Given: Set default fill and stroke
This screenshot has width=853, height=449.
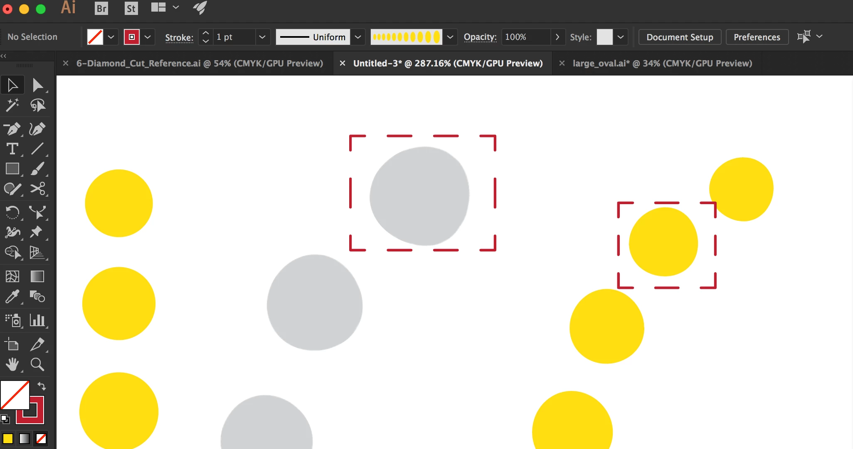Looking at the screenshot, I should pyautogui.click(x=5, y=419).
